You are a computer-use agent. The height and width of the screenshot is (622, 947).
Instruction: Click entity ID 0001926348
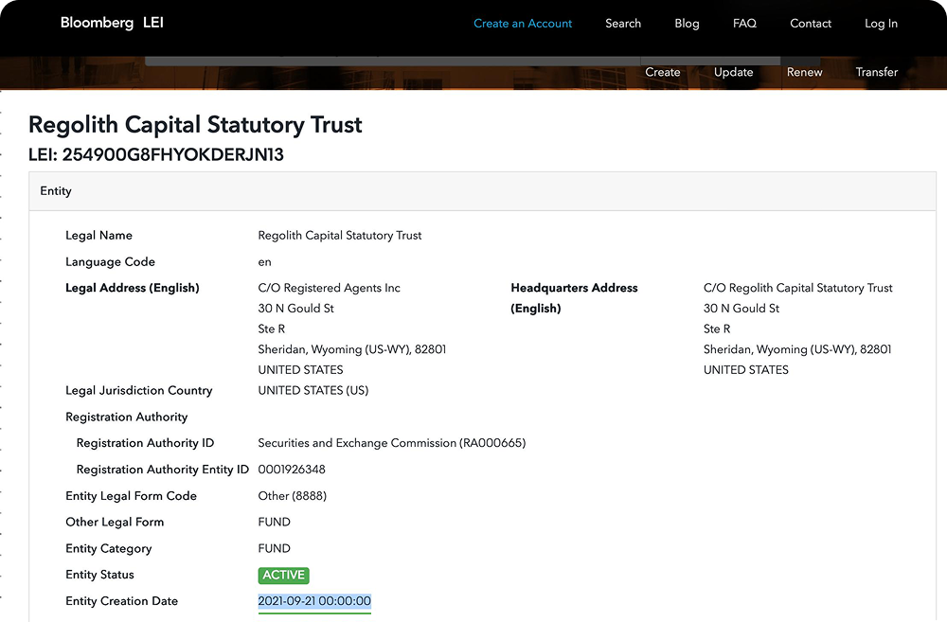pyautogui.click(x=292, y=470)
